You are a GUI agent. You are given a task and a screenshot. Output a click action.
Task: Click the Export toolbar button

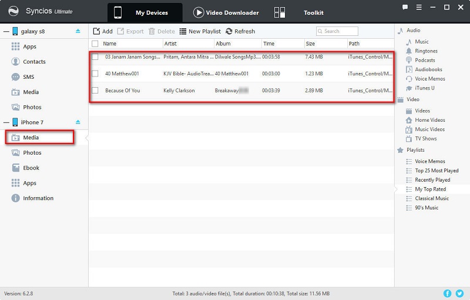(x=130, y=31)
